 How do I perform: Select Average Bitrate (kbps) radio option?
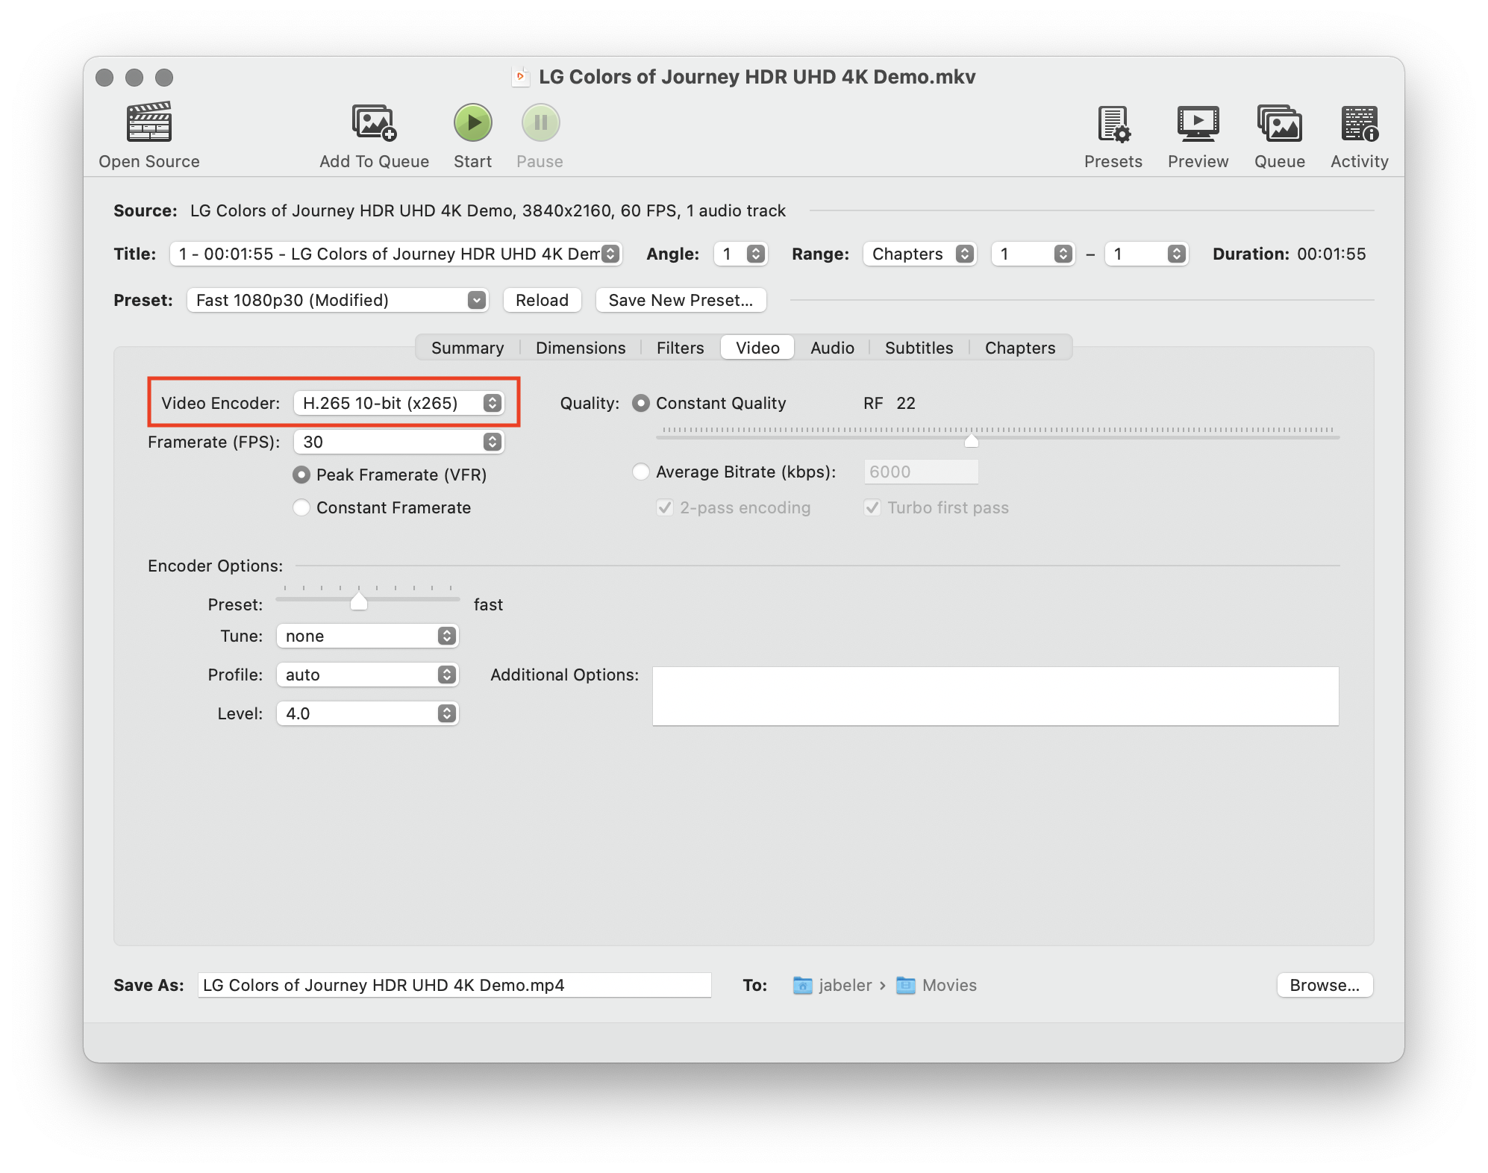coord(640,472)
